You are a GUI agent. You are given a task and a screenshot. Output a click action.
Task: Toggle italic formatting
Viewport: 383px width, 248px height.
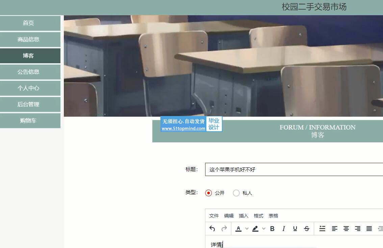[x=284, y=228]
